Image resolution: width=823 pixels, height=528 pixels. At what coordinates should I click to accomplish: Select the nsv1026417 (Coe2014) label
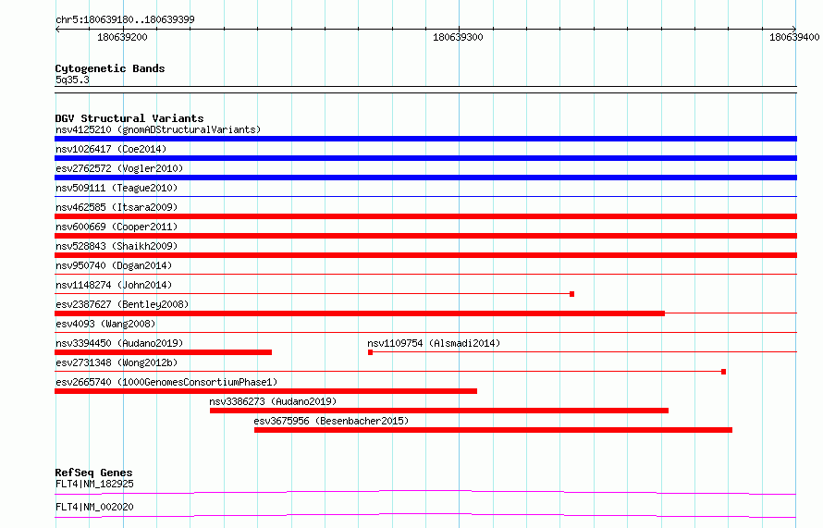click(x=111, y=149)
